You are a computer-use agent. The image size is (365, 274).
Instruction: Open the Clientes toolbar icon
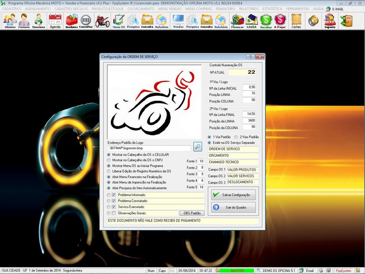pos(10,21)
